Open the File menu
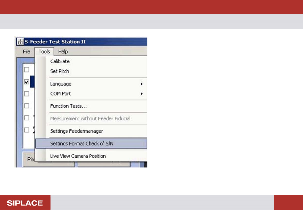Viewport: 303px width, 210px height. tap(26, 52)
